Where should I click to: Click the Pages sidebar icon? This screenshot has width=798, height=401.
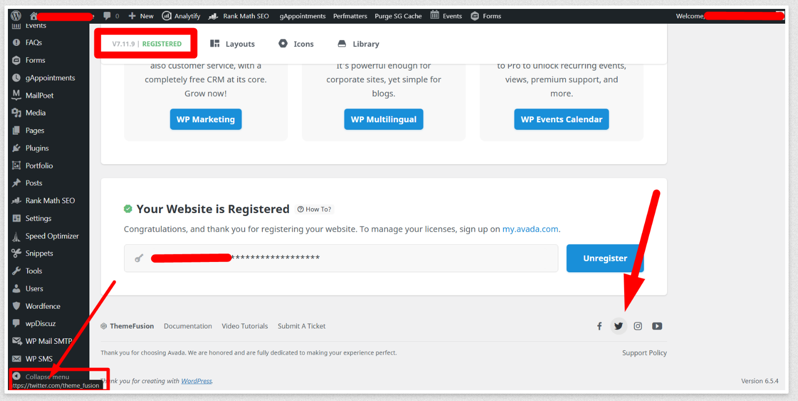[16, 130]
